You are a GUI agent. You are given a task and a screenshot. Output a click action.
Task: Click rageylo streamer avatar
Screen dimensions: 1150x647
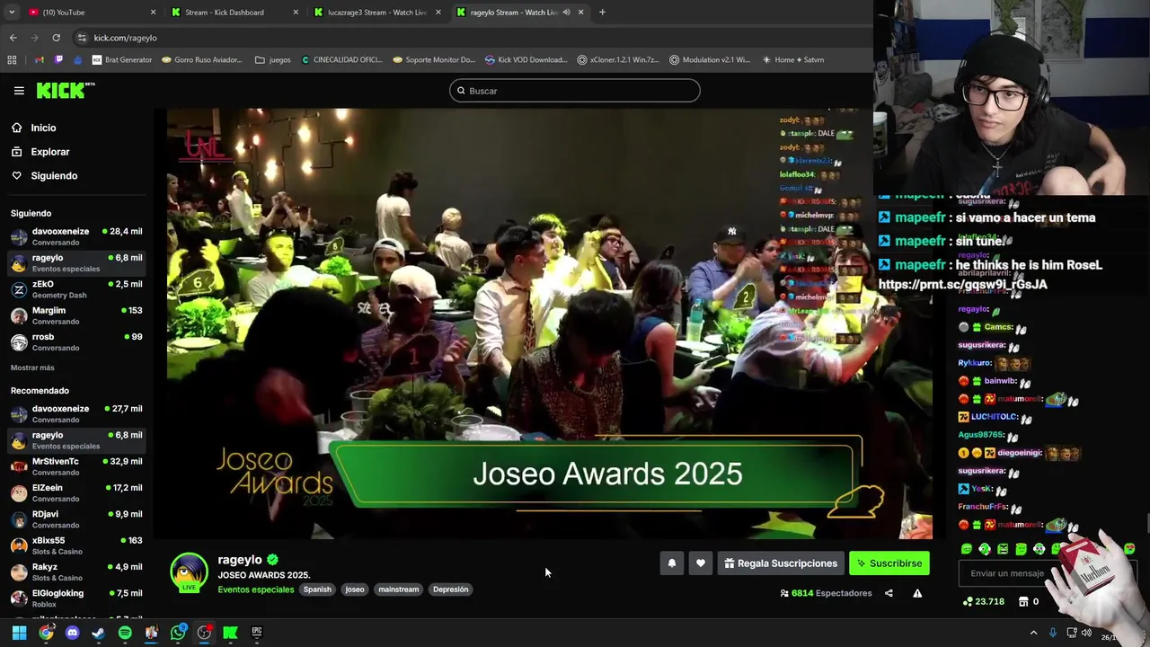click(x=189, y=572)
